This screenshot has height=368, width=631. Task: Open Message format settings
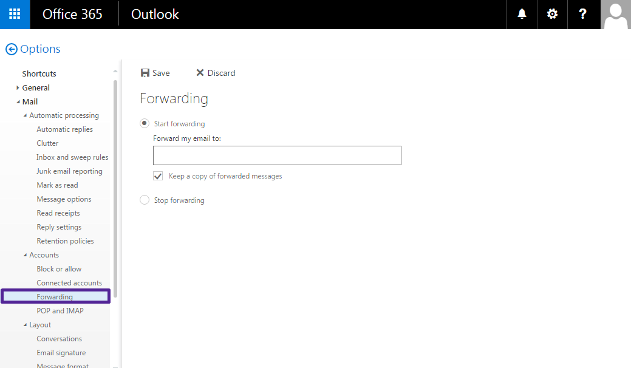63,366
